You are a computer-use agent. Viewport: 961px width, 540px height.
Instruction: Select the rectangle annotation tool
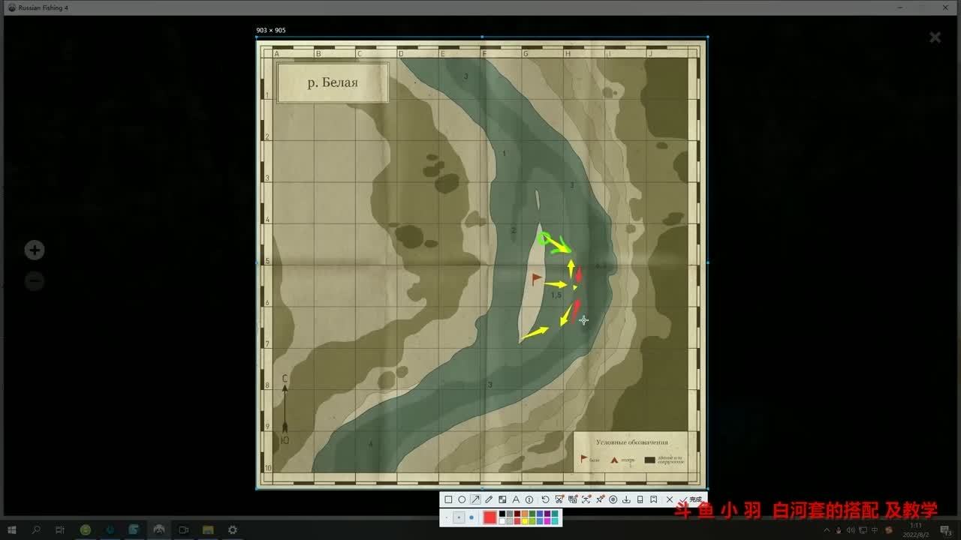(448, 499)
